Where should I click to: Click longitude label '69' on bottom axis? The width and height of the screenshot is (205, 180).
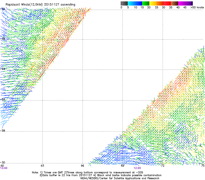[x=122, y=166]
